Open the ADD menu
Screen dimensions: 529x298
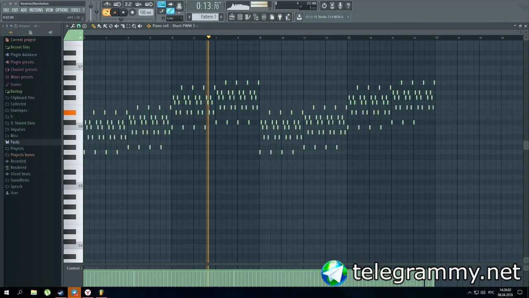pos(24,10)
